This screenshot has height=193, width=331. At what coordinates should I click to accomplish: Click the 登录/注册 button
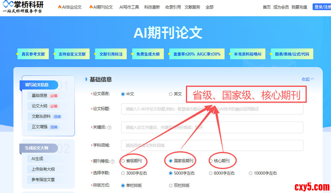[x=322, y=7]
